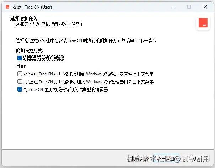The width and height of the screenshot is (215, 168).
Task: Uncheck 创建桌面快捷方式(D) checkbox
Action: pos(20,58)
